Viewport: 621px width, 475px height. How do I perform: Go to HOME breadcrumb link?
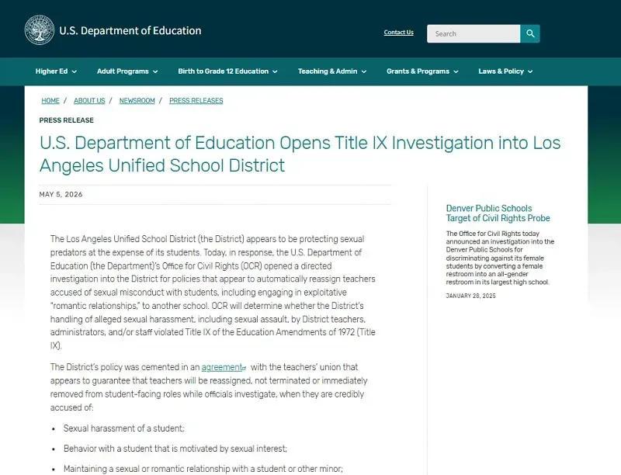[x=50, y=101]
